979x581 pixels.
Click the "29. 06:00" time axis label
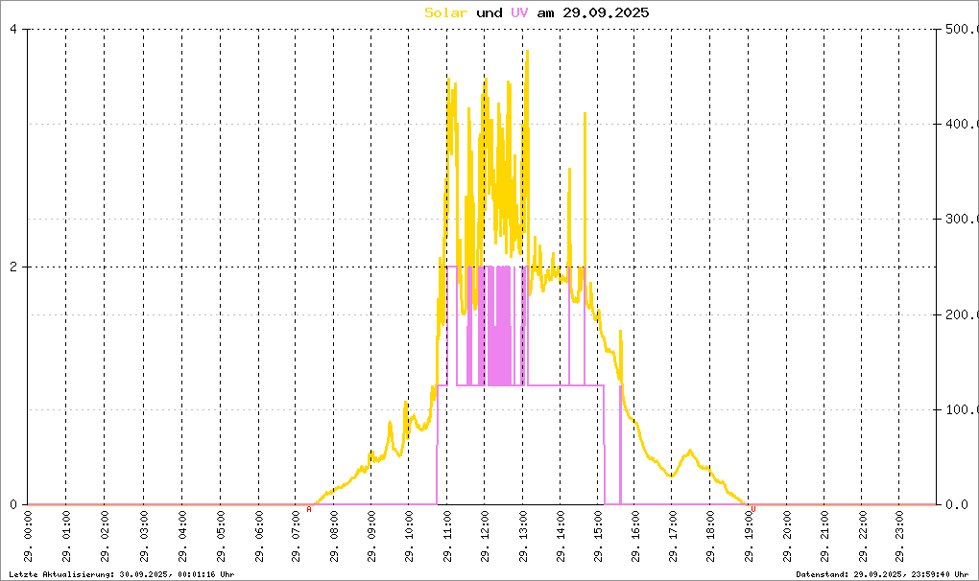[x=259, y=537]
